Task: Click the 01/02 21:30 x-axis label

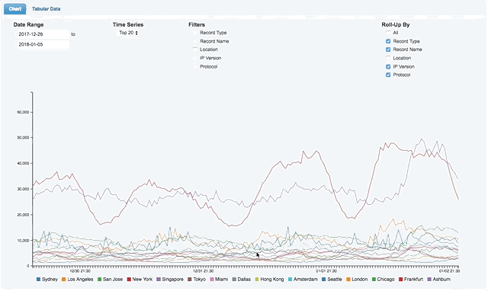Action: pos(449,271)
